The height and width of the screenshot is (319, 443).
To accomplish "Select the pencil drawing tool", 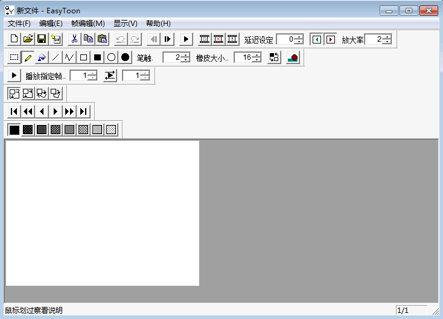I will [x=28, y=57].
